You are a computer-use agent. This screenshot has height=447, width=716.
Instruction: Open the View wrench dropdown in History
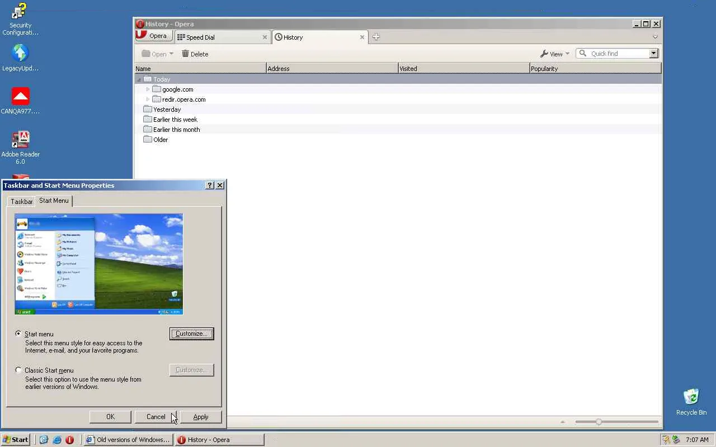(x=554, y=54)
